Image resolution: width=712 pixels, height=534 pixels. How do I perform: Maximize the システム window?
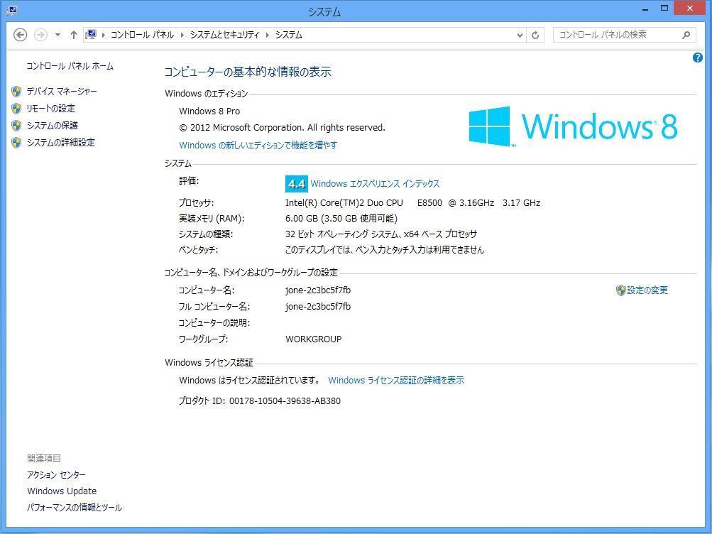point(664,9)
